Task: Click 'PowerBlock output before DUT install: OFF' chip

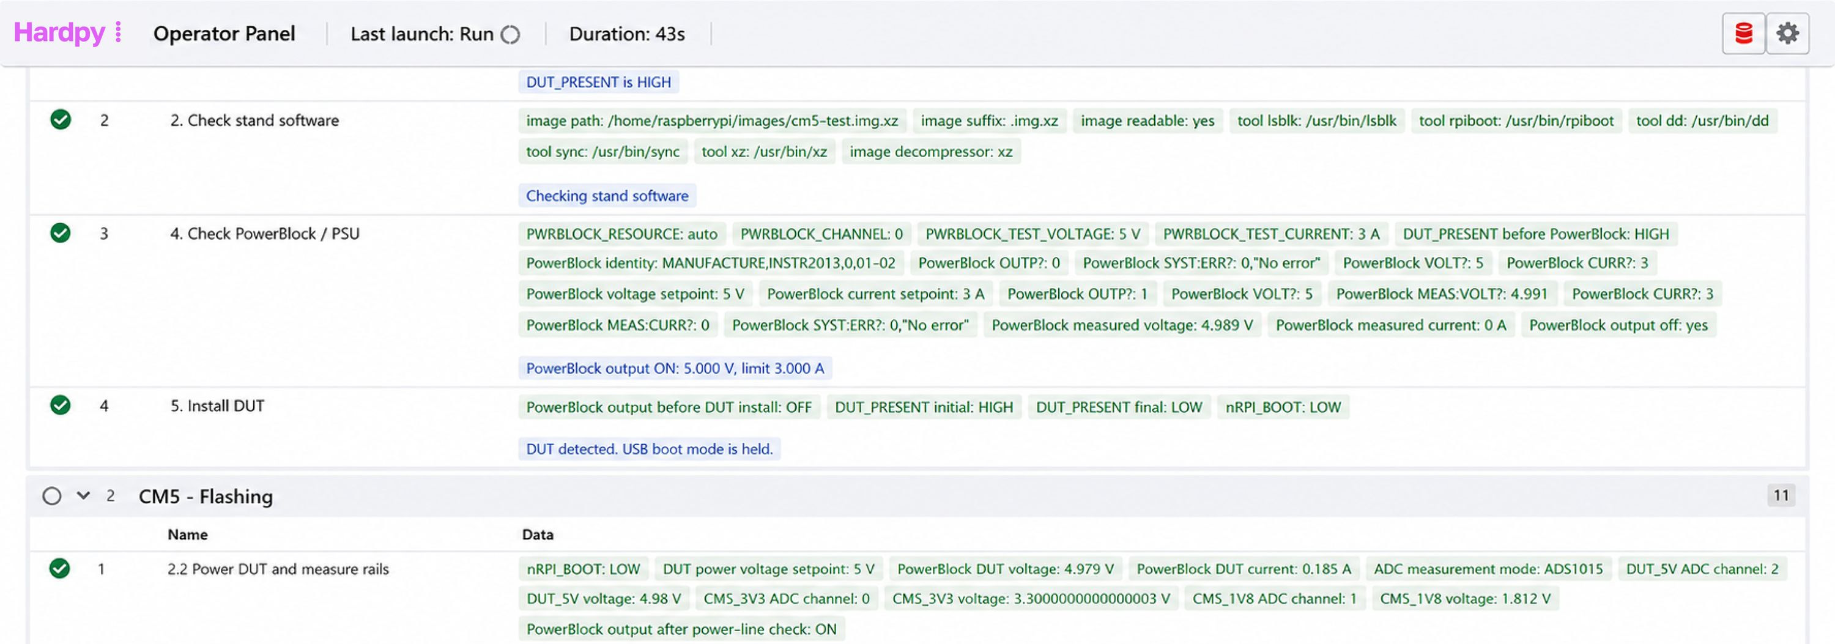Action: click(x=669, y=407)
